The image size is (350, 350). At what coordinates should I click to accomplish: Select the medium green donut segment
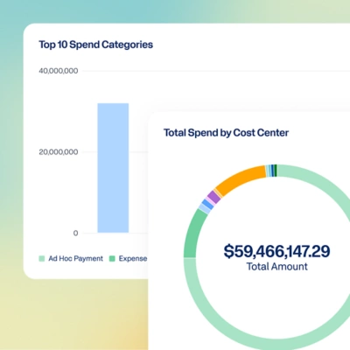pyautogui.click(x=192, y=234)
